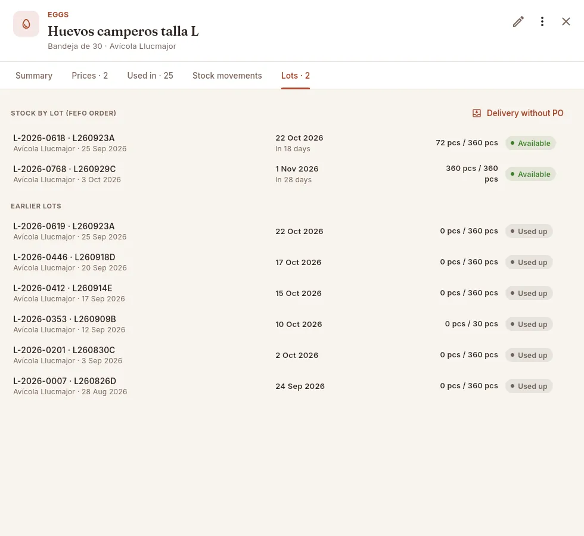Click the EGGS category label
The width and height of the screenshot is (584, 536).
click(x=58, y=14)
